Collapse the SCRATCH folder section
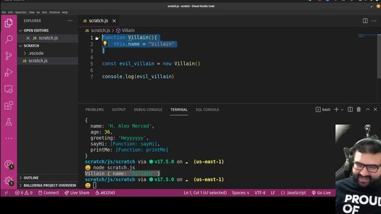Screen dimensions: 381x214 coord(48,46)
